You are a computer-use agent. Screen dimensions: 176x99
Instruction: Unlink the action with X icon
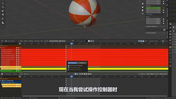click(93, 41)
